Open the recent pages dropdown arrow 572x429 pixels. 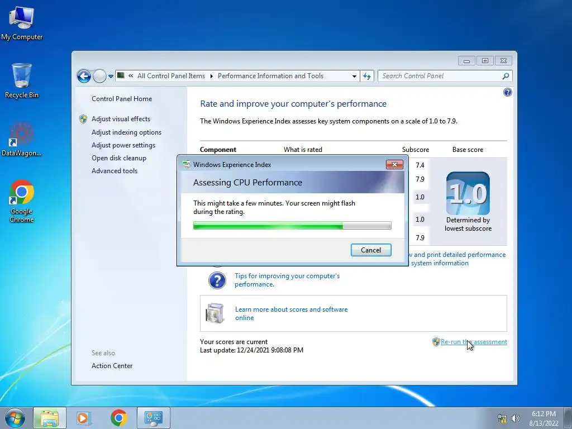[111, 77]
